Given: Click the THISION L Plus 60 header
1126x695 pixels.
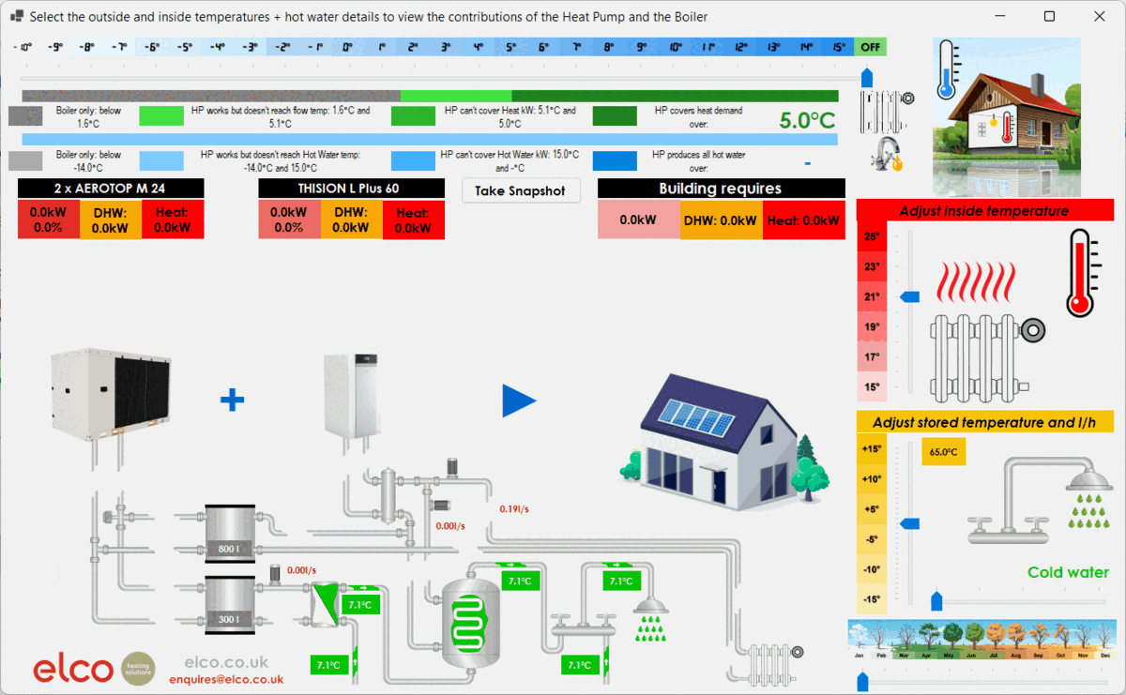Looking at the screenshot, I should pyautogui.click(x=351, y=189).
